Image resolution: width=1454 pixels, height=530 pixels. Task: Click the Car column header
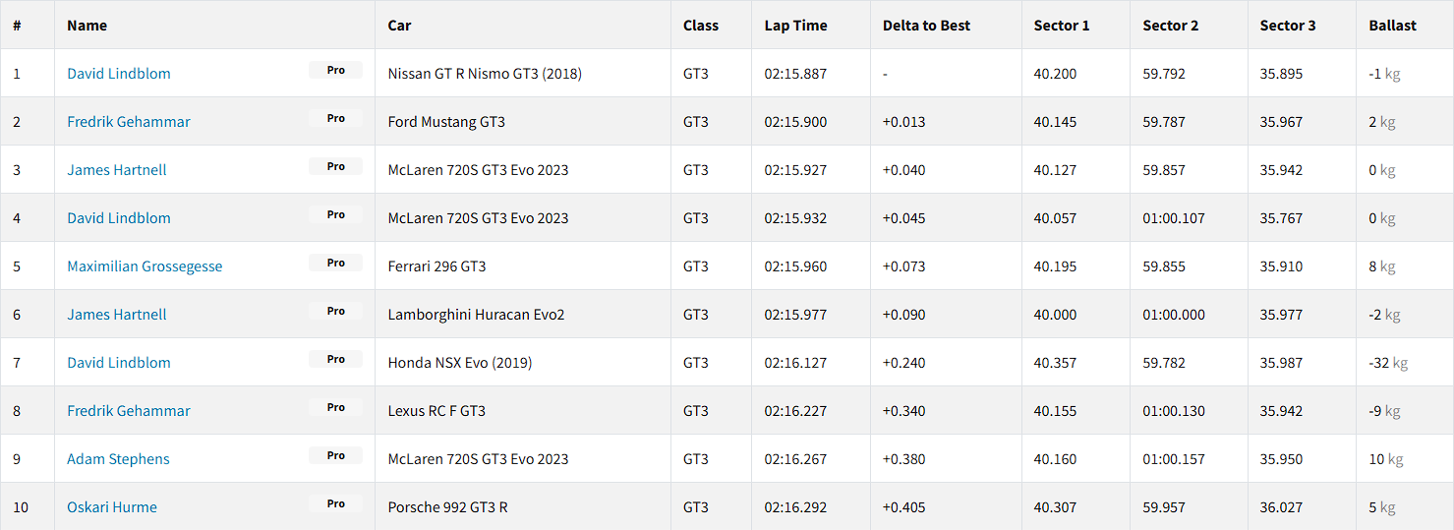point(399,26)
